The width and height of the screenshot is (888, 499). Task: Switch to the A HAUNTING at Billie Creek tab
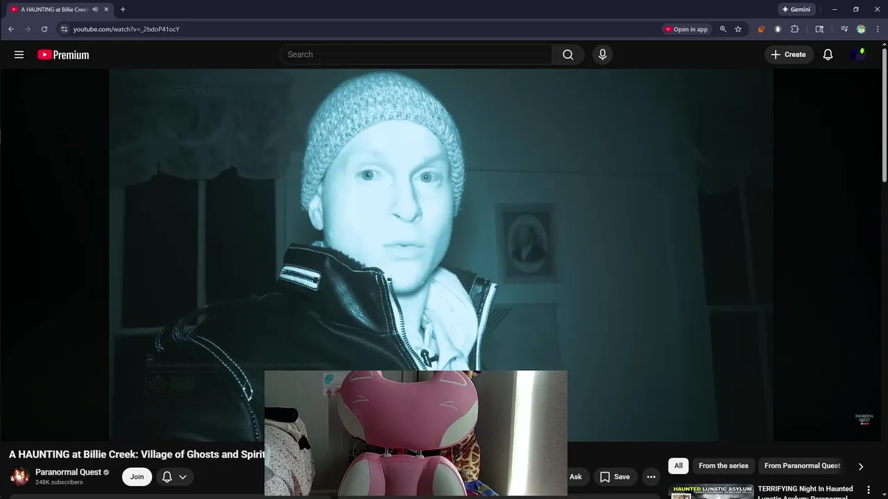[54, 10]
